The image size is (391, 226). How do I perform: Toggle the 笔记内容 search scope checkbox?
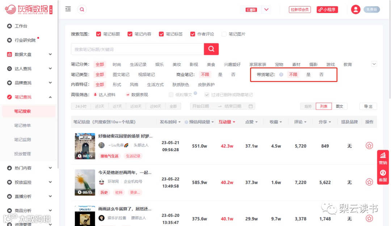click(x=130, y=34)
